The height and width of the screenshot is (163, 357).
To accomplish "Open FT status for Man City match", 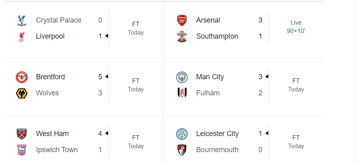I will coord(296,85).
